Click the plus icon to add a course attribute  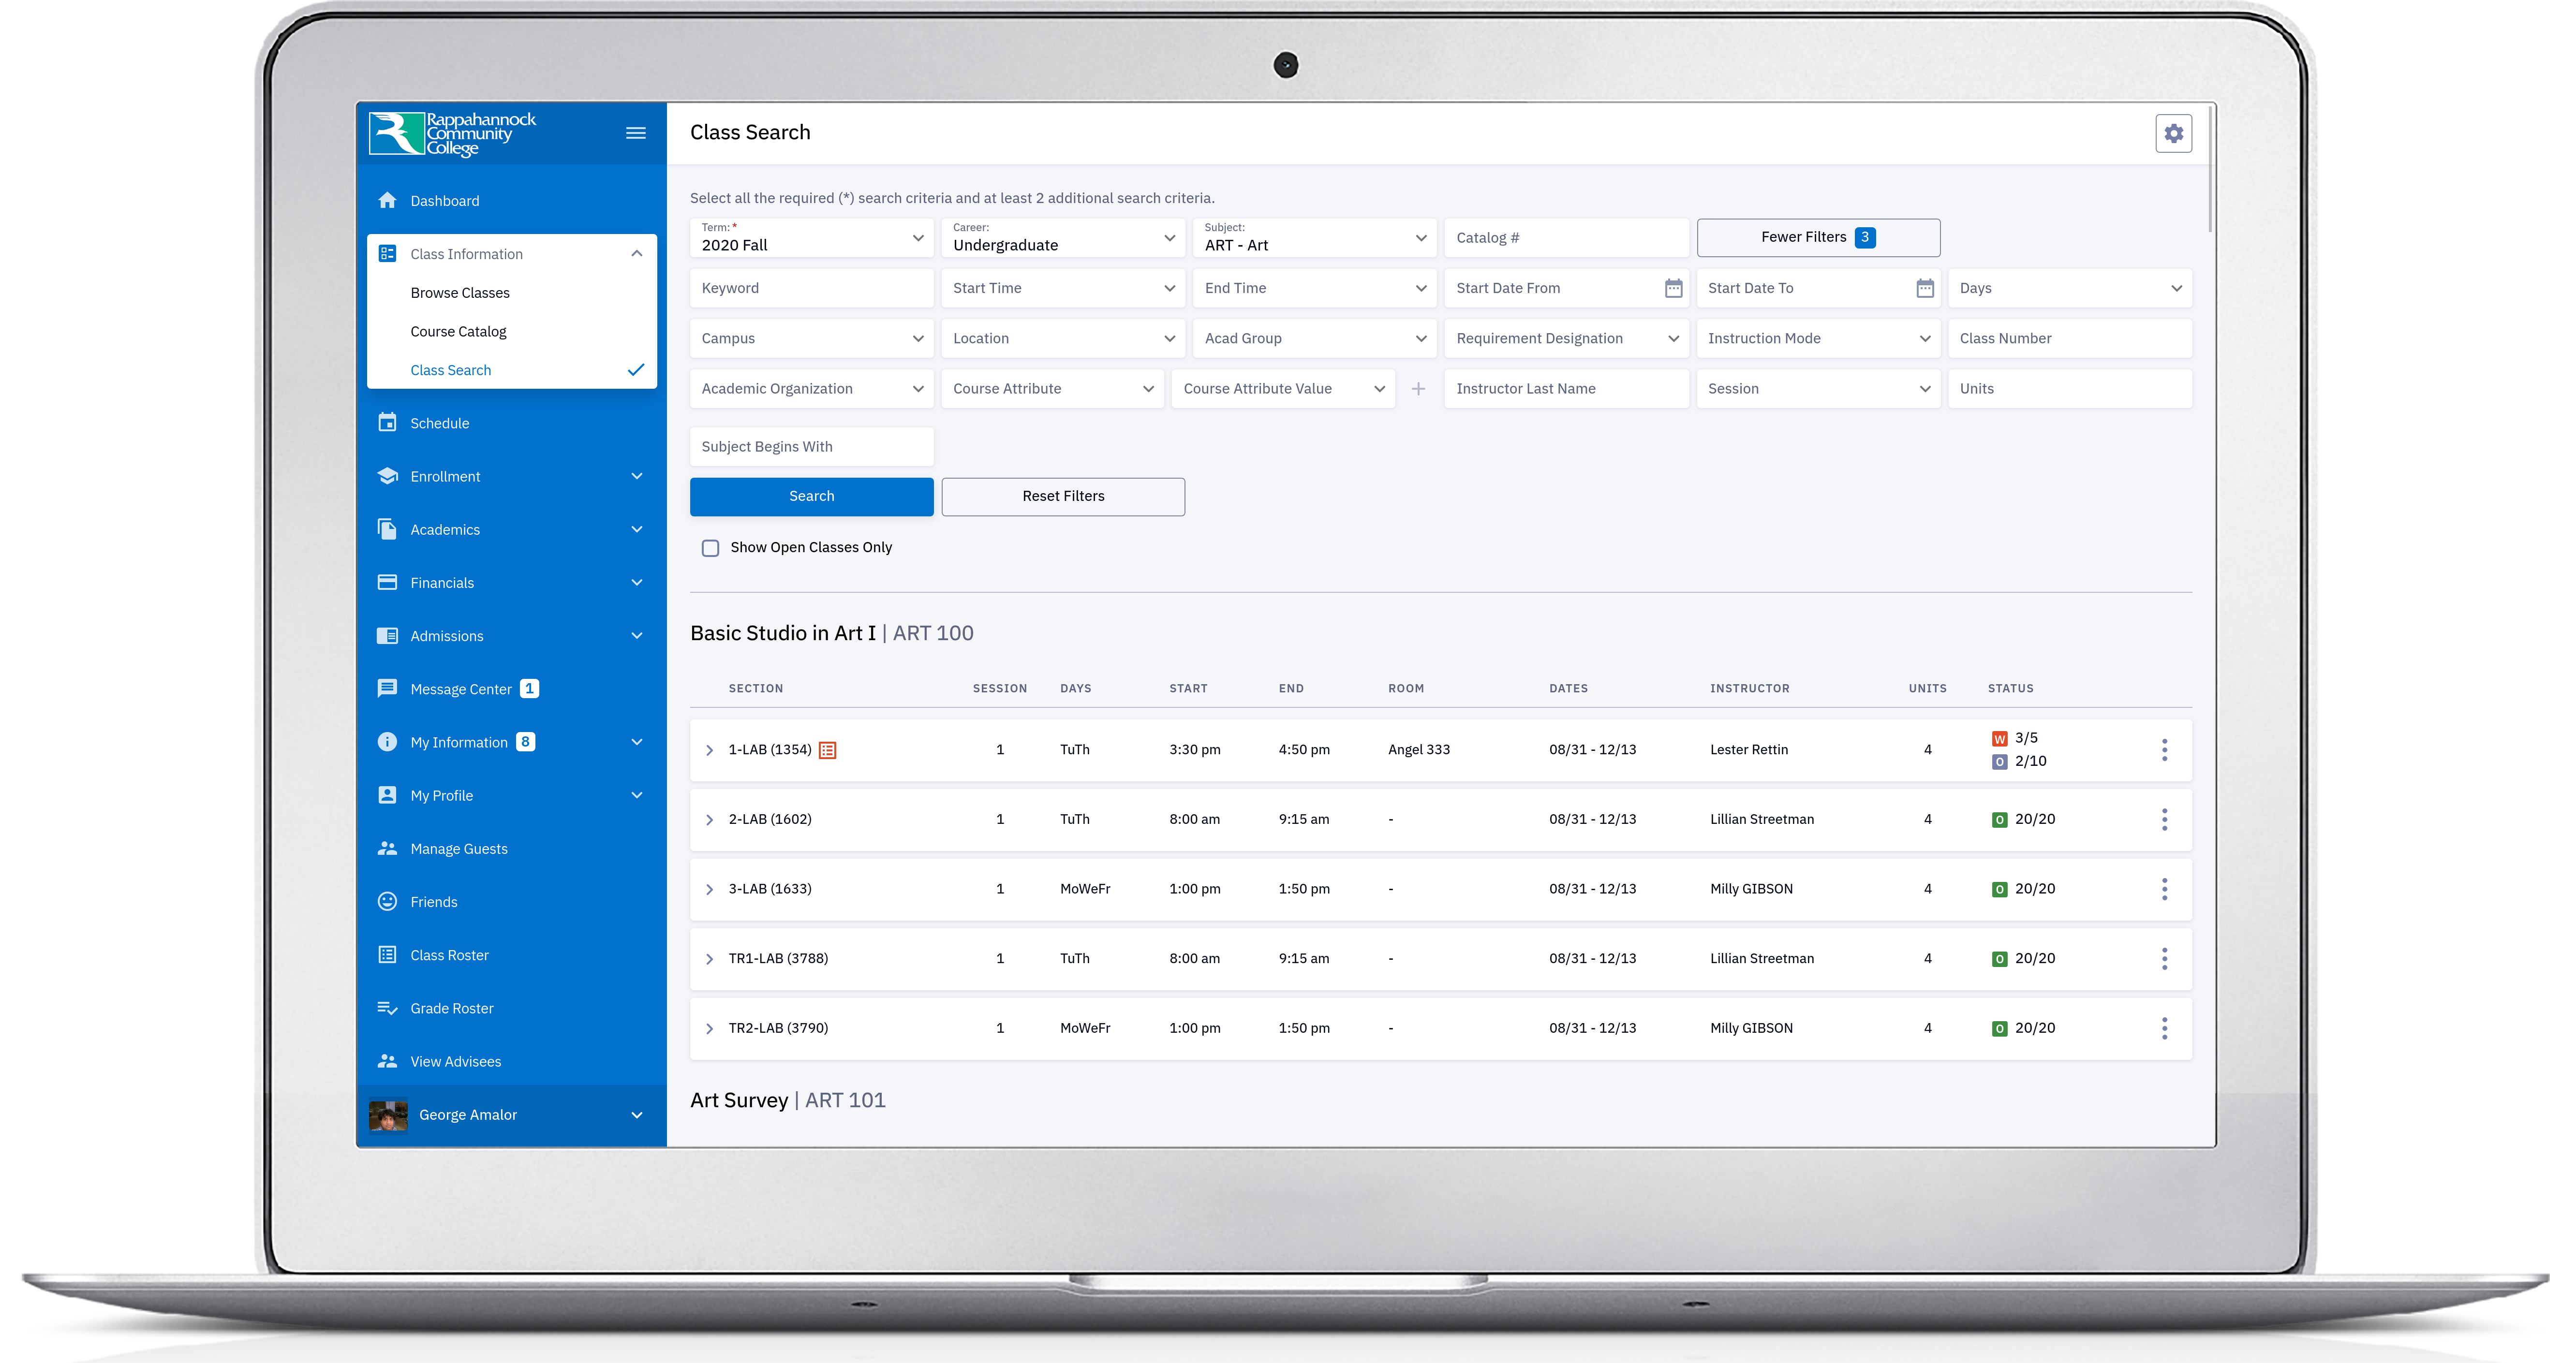(1418, 389)
